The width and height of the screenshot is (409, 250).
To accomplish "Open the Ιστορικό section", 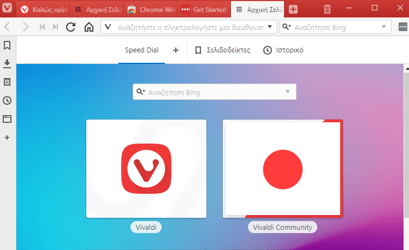I will tap(283, 50).
